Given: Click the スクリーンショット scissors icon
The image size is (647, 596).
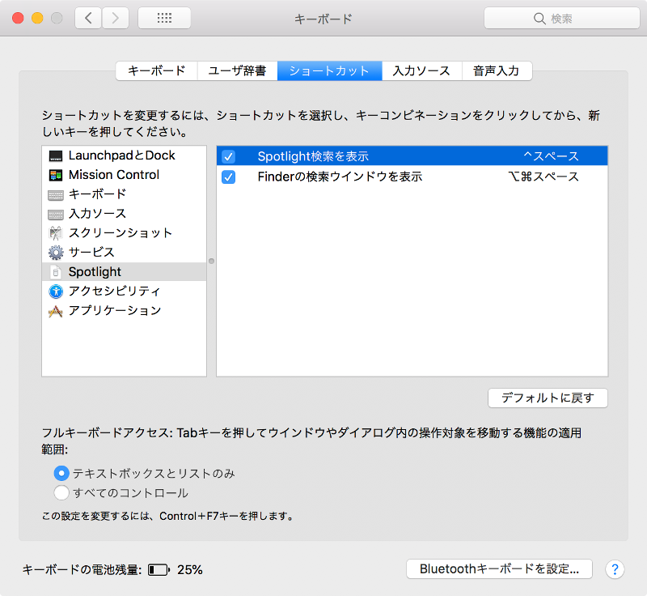Looking at the screenshot, I should (x=56, y=233).
